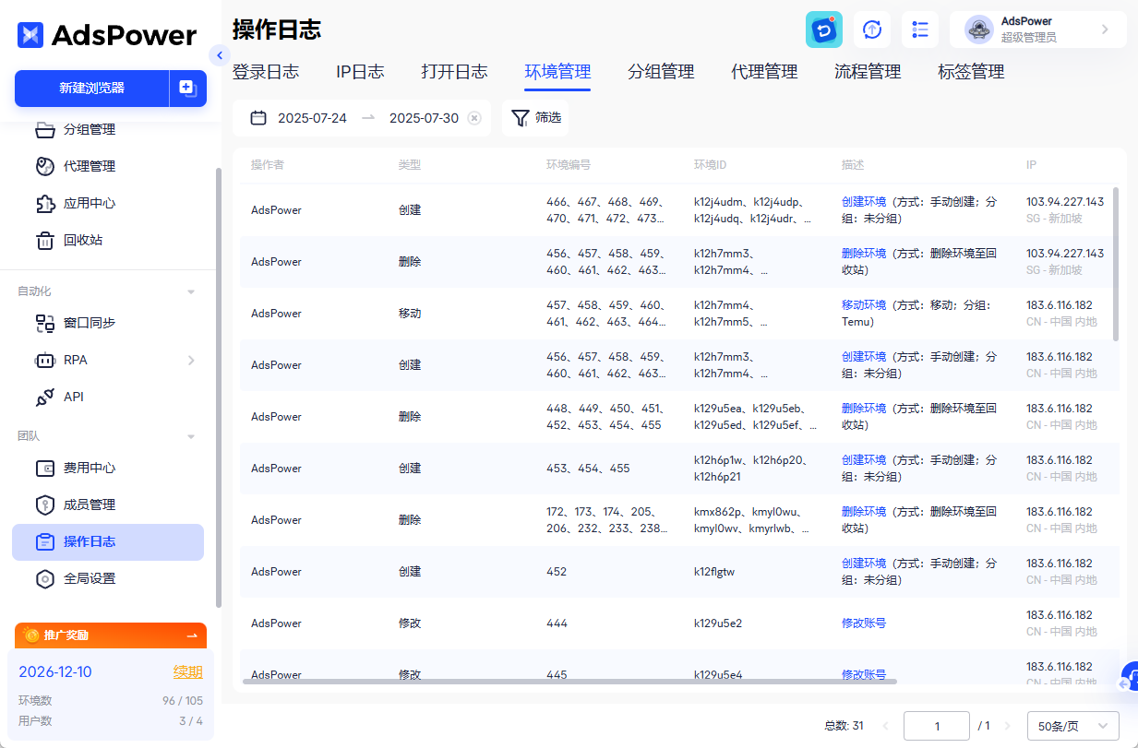Click environment ID k12flgtw cell
Viewport: 1138px width, 748px height.
(714, 572)
